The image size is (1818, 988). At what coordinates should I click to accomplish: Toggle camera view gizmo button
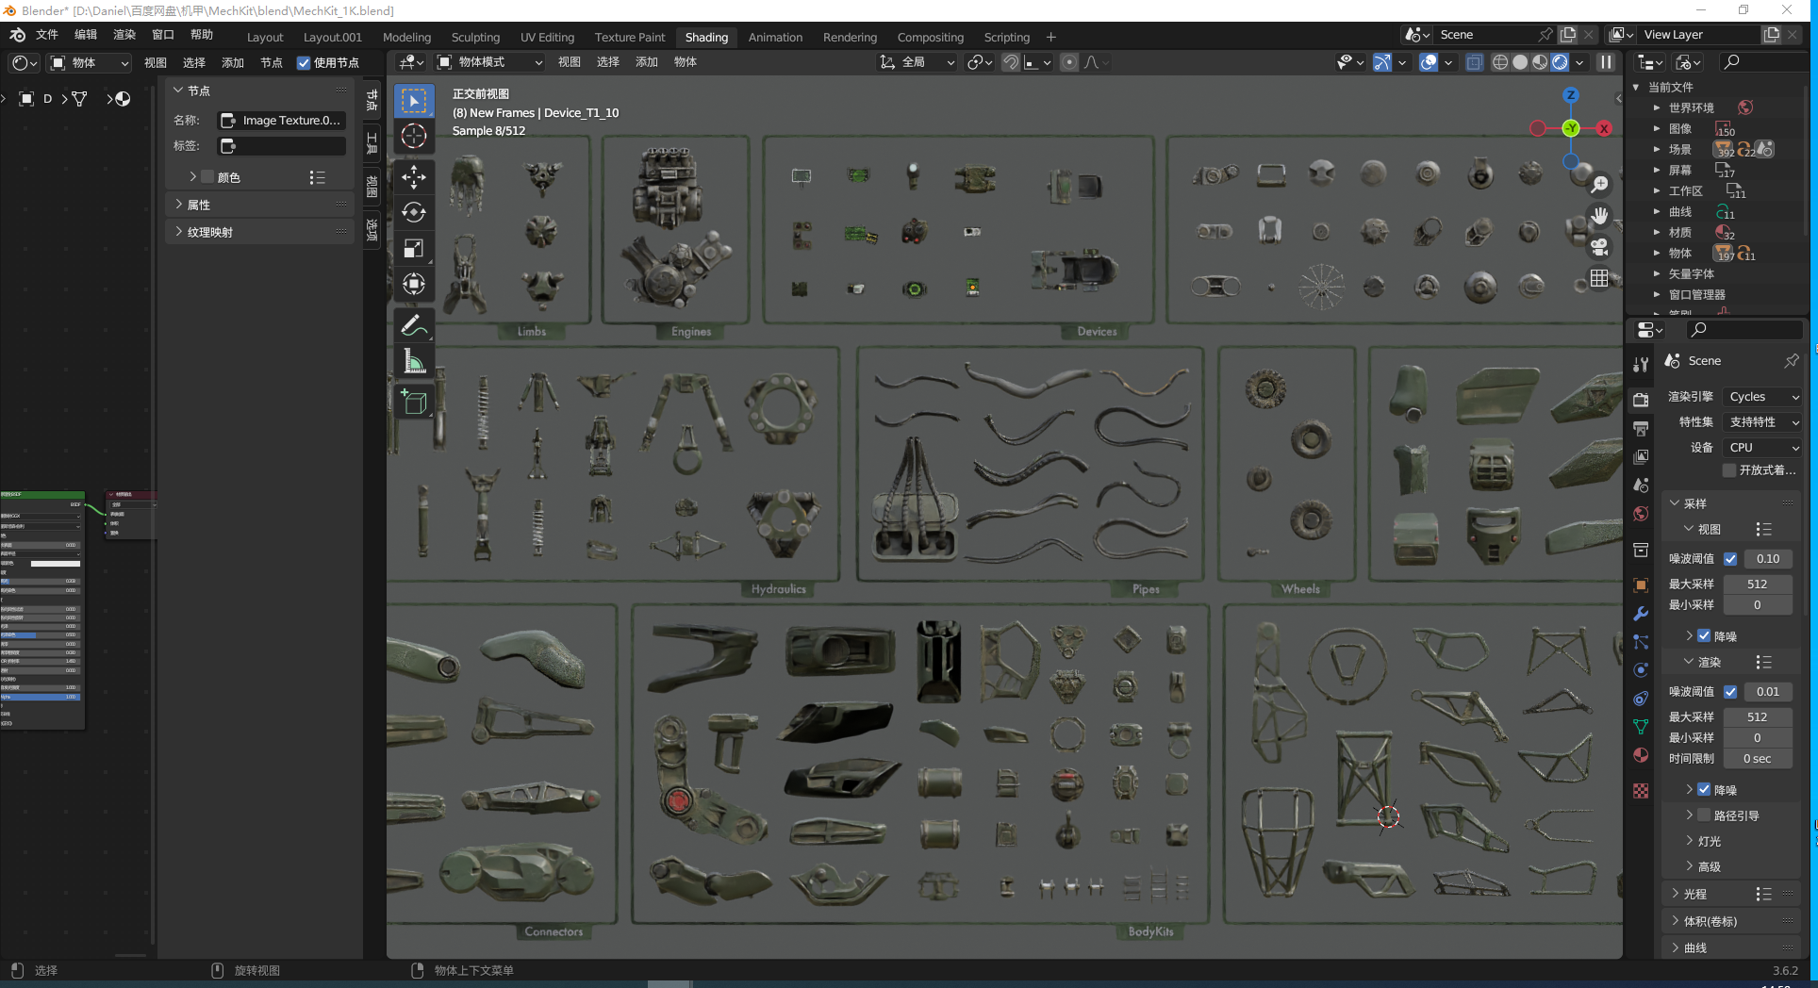(1599, 247)
